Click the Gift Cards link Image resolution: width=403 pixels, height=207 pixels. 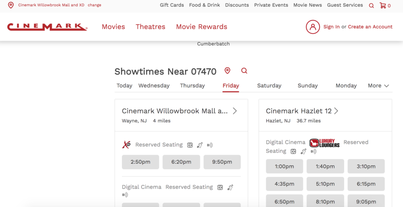pyautogui.click(x=172, y=5)
